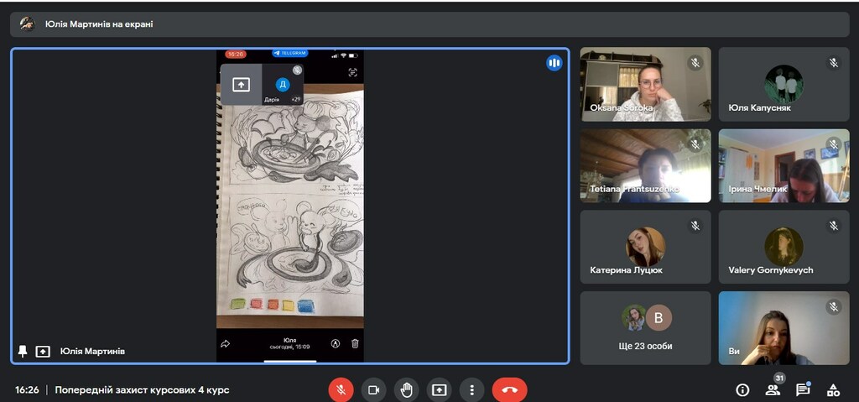The image size is (859, 402).
Task: Select your own 'Ви' video tile
Action: (x=784, y=328)
